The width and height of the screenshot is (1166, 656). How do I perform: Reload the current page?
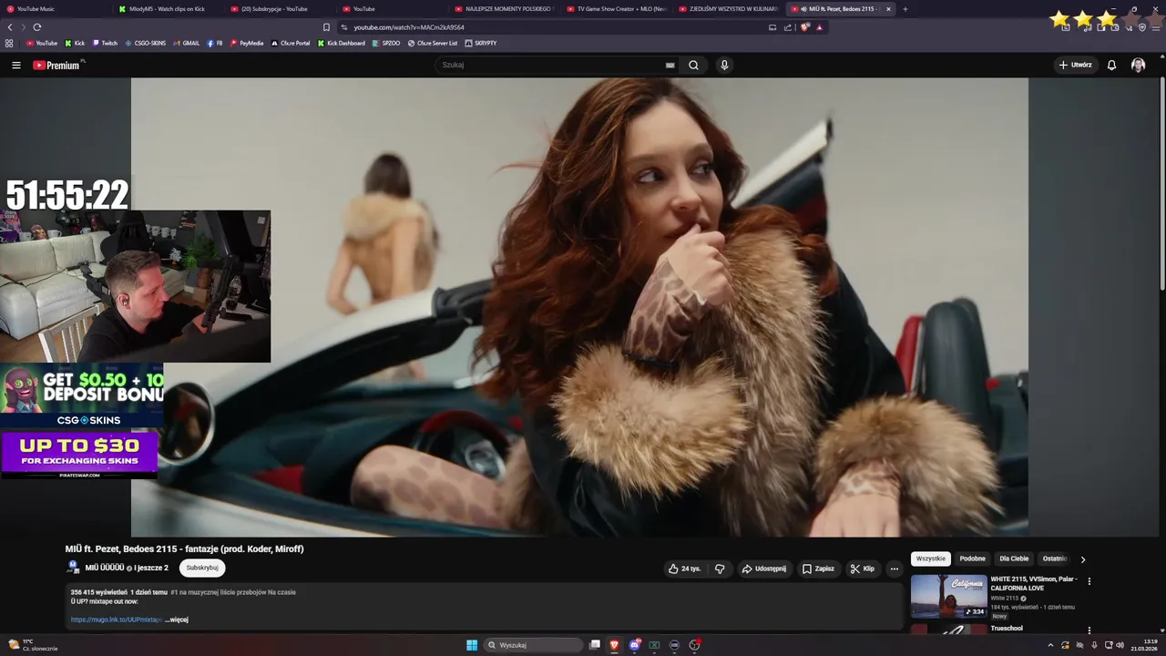pyautogui.click(x=37, y=27)
